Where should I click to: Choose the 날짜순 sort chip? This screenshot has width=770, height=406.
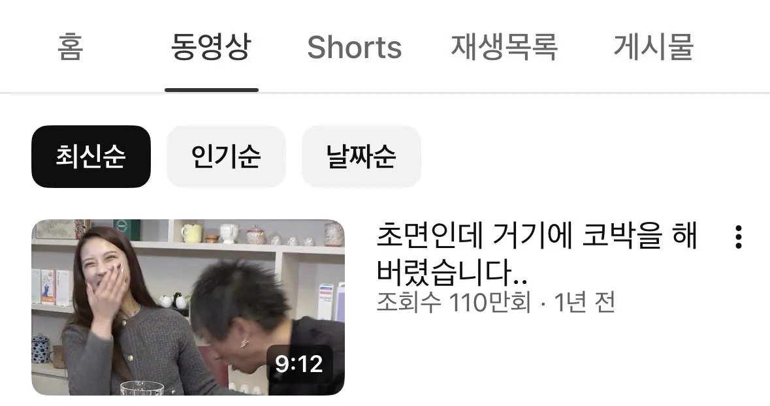click(x=361, y=157)
